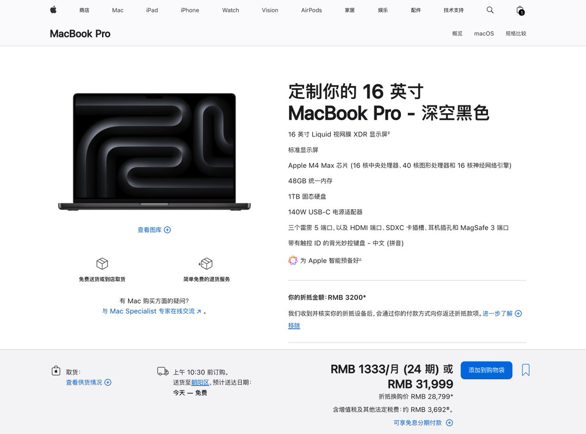Click the 进一步了解 link
The image size is (586, 434).
coord(498,314)
